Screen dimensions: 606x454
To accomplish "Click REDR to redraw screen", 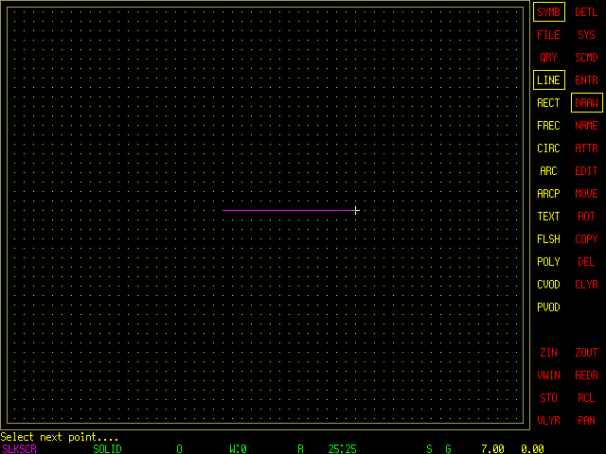I will [586, 375].
